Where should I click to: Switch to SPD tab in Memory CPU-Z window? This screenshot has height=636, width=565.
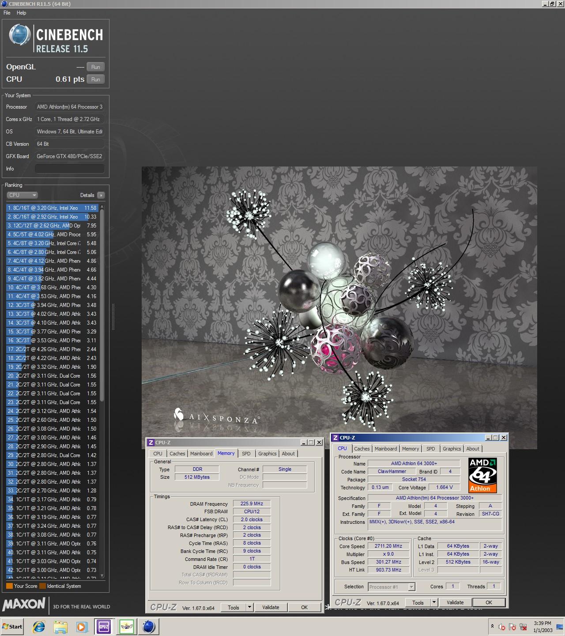coord(246,454)
